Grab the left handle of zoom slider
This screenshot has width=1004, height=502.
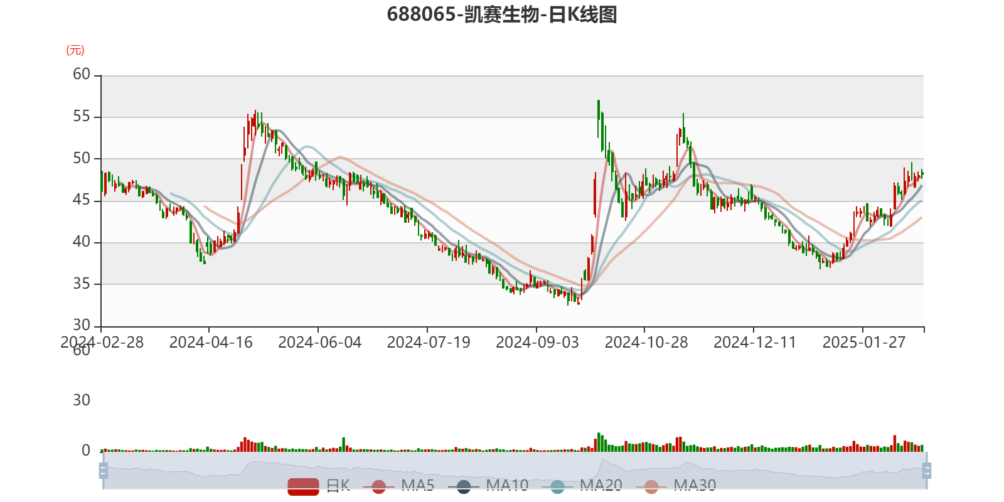pos(102,471)
